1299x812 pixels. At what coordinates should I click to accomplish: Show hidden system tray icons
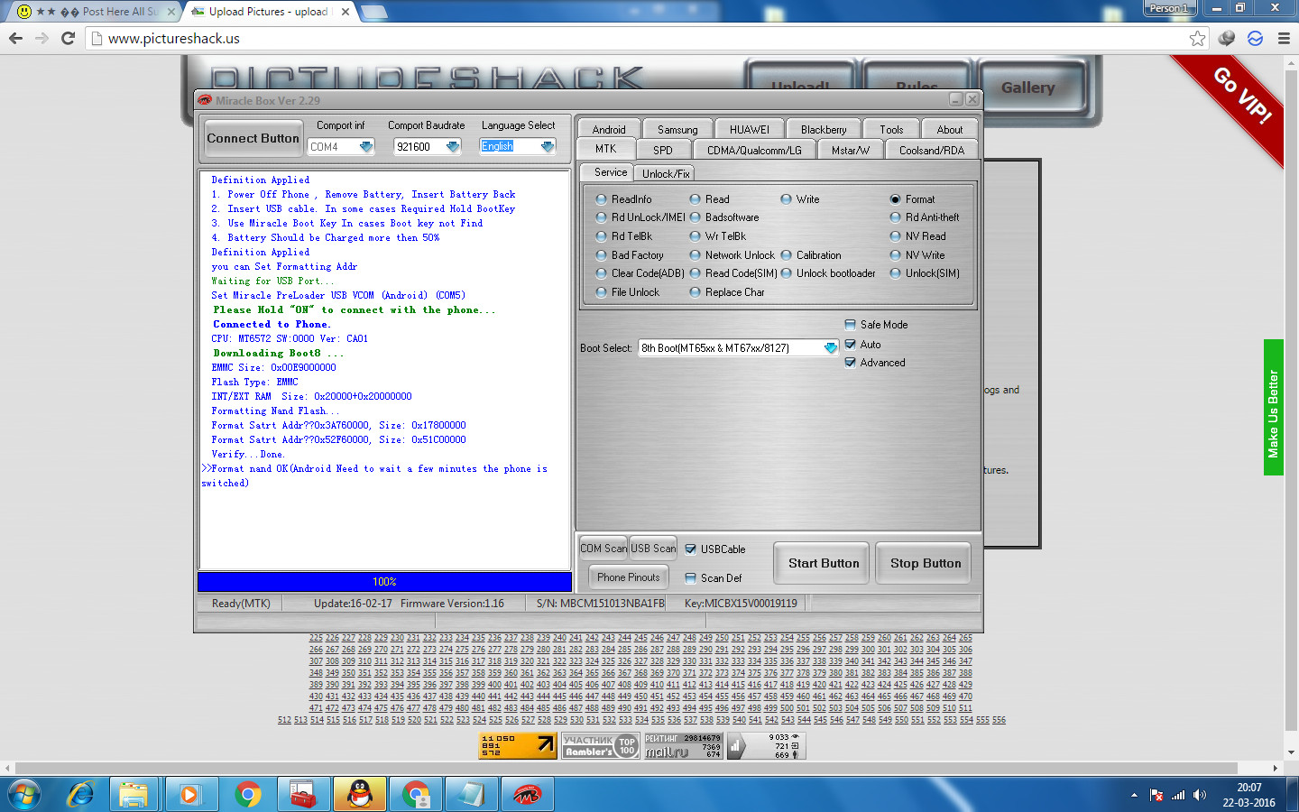pyautogui.click(x=1134, y=795)
